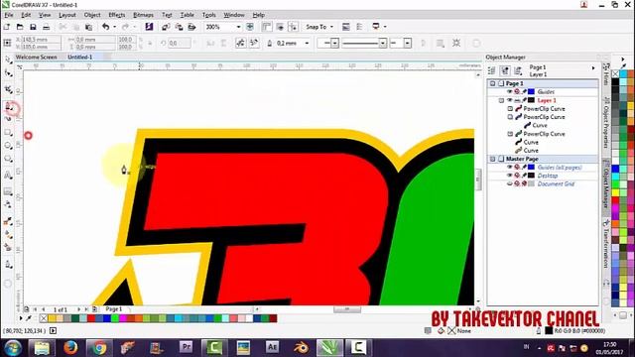Click the Publish to PDF icon

191,27
